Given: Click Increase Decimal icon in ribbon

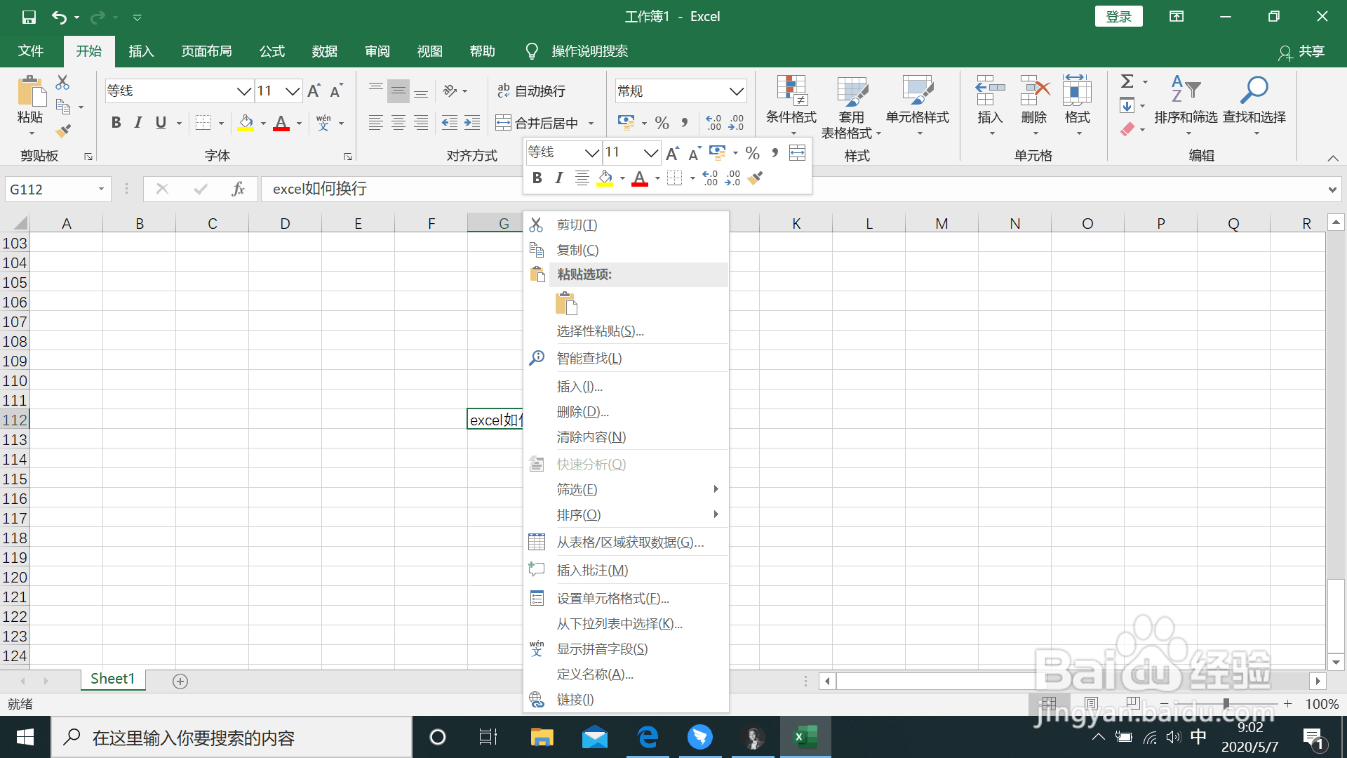Looking at the screenshot, I should click(x=713, y=123).
